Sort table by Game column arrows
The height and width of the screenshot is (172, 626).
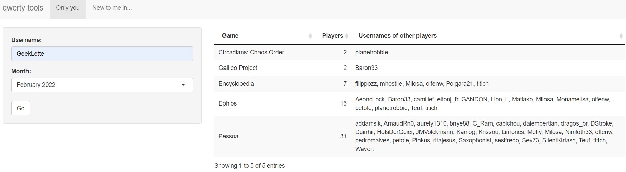(x=310, y=36)
